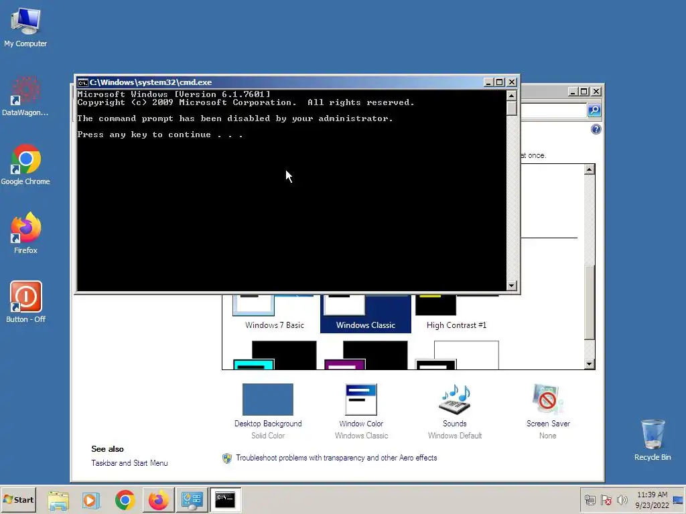Select the white high contrast theme thumbnail
Viewport: 686px width, 514px height.
[457, 355]
